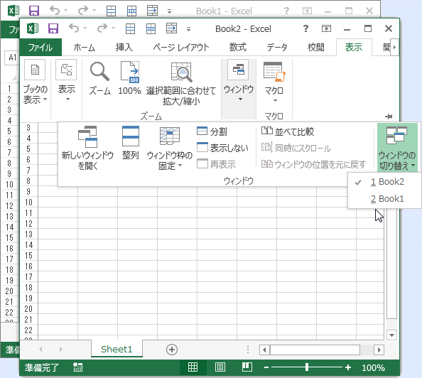The image size is (422, 378).
Task: Open the Formulas (数式) tab
Action: 238,48
